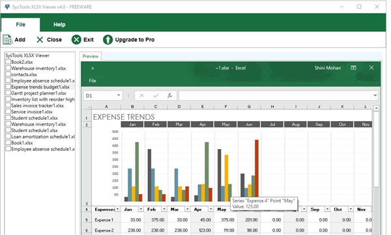Click the Expense 2 row label
Viewport: 391px width, 235px height.
click(104, 230)
